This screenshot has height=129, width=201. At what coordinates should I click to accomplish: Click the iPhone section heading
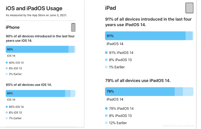click(x=13, y=27)
